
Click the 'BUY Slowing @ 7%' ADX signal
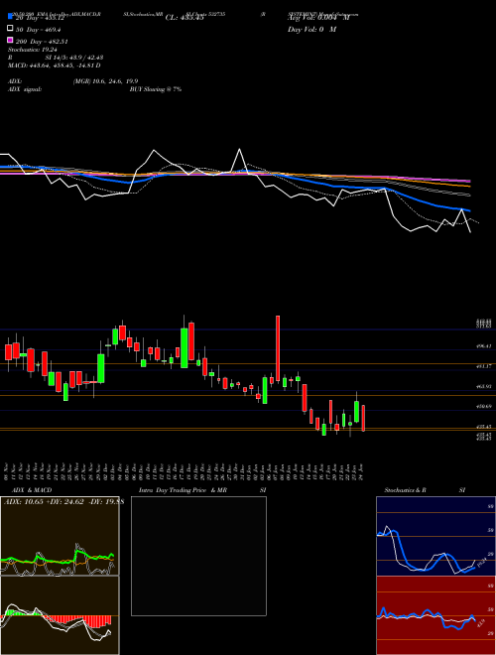pyautogui.click(x=156, y=89)
